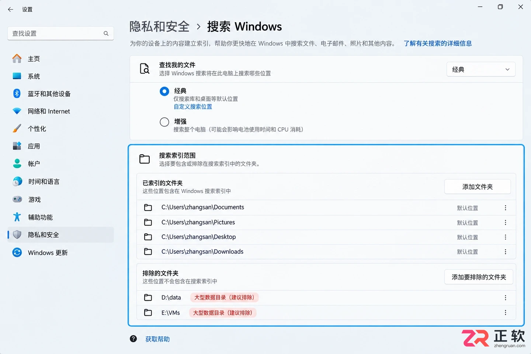
Task: Click the 帐户 person icon
Action: (x=17, y=163)
